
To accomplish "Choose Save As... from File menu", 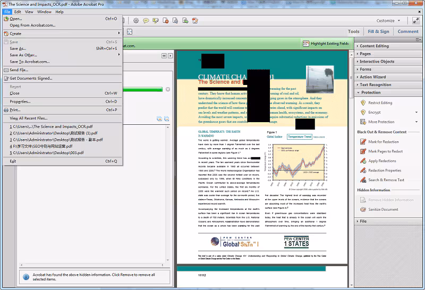I will (x=62, y=48).
